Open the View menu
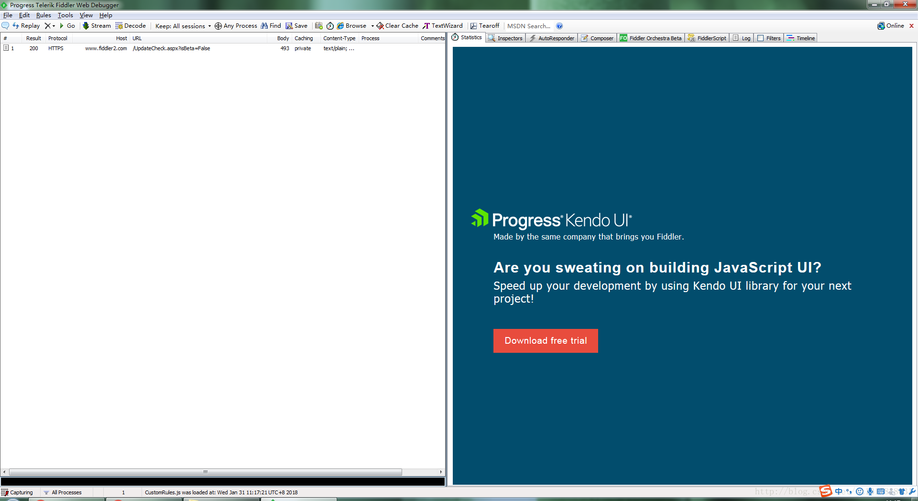918x501 pixels. [86, 15]
